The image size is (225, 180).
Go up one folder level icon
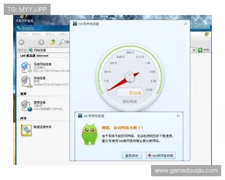click(53, 42)
